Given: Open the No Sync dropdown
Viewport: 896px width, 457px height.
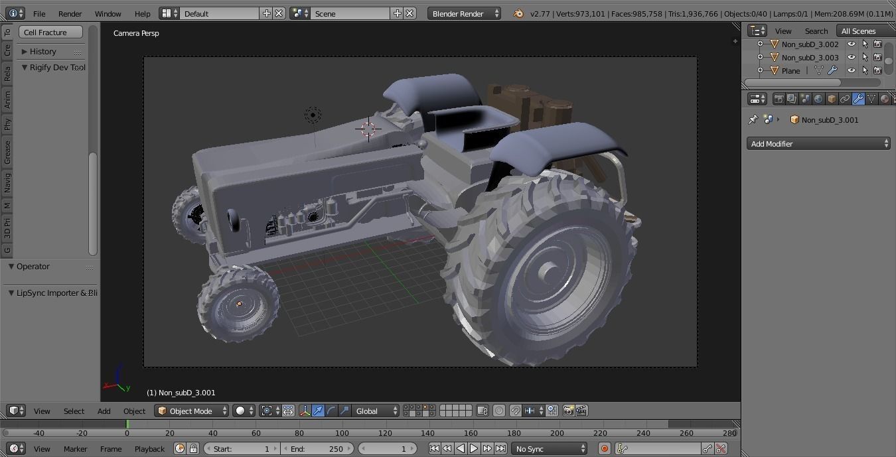Looking at the screenshot, I should click(550, 449).
